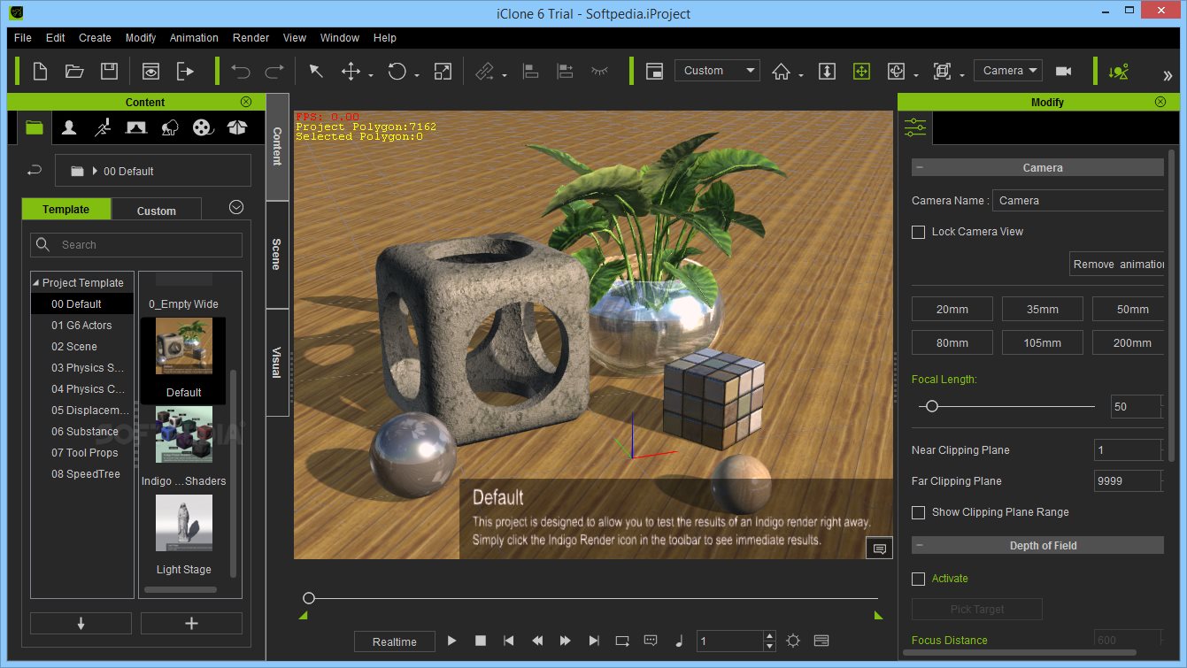Open the Custom layout dropdown
Image resolution: width=1187 pixels, height=668 pixels.
click(x=717, y=71)
